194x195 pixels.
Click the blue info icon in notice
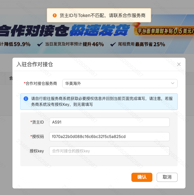26,99
